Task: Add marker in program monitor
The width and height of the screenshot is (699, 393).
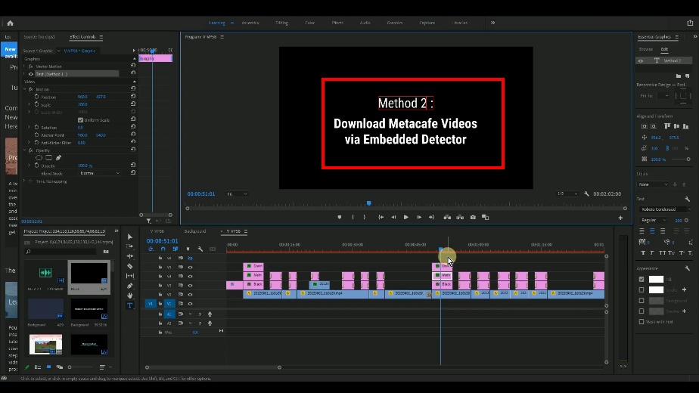Action: coord(339,218)
